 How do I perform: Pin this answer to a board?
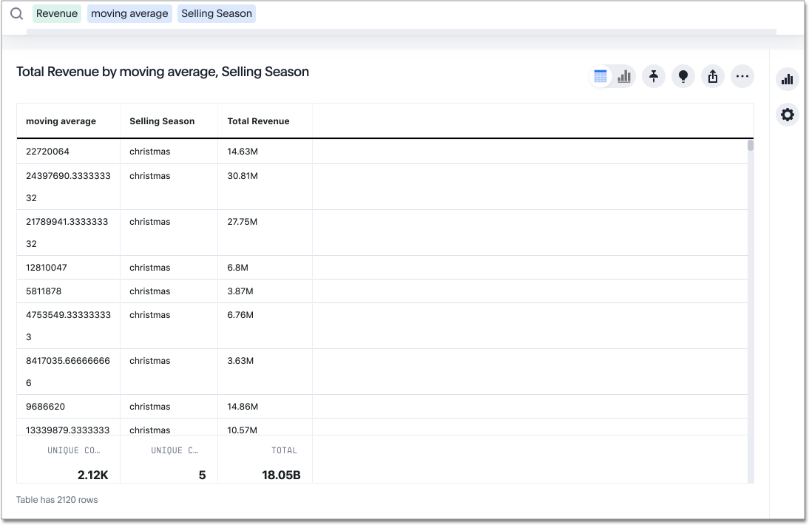pos(654,76)
